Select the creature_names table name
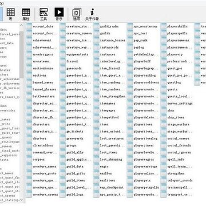This screenshot has width=206, height=206. coord(45,167)
